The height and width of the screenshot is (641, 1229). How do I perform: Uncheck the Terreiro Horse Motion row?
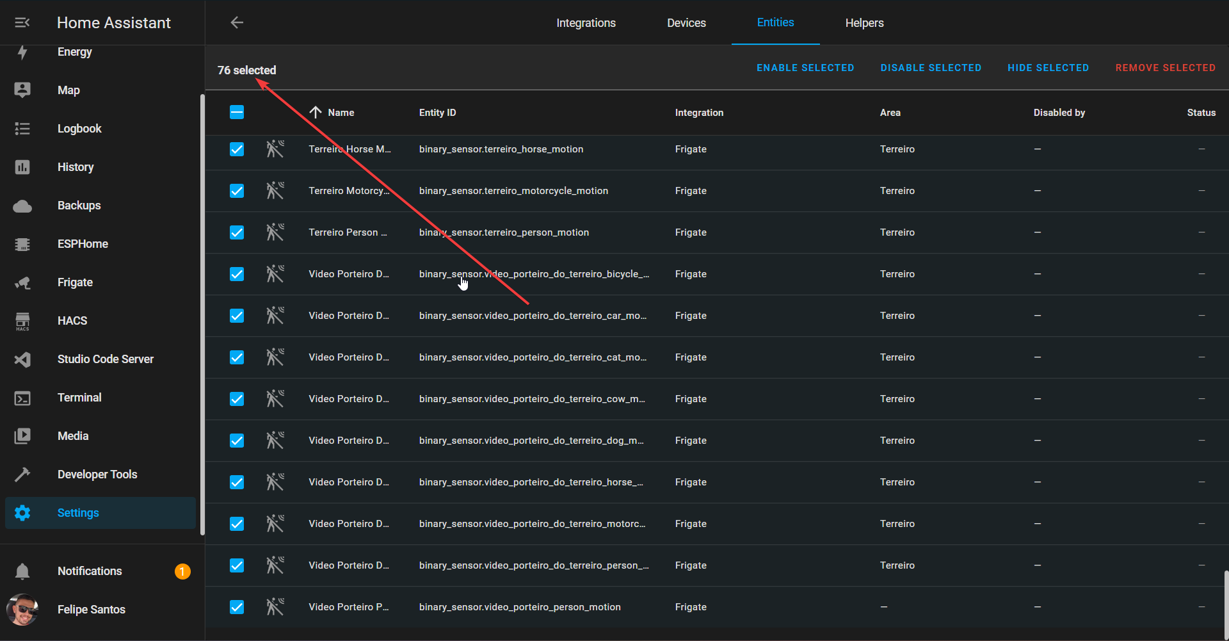coord(236,149)
